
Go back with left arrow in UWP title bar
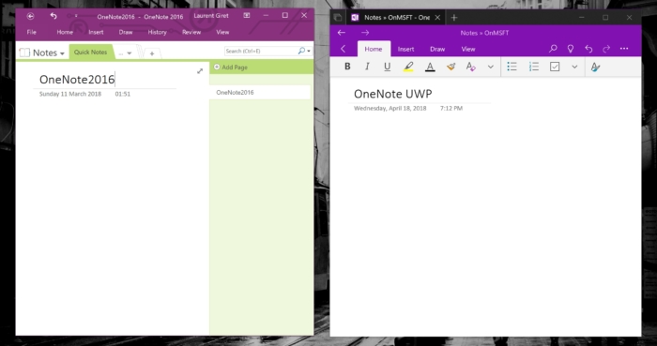pos(342,33)
